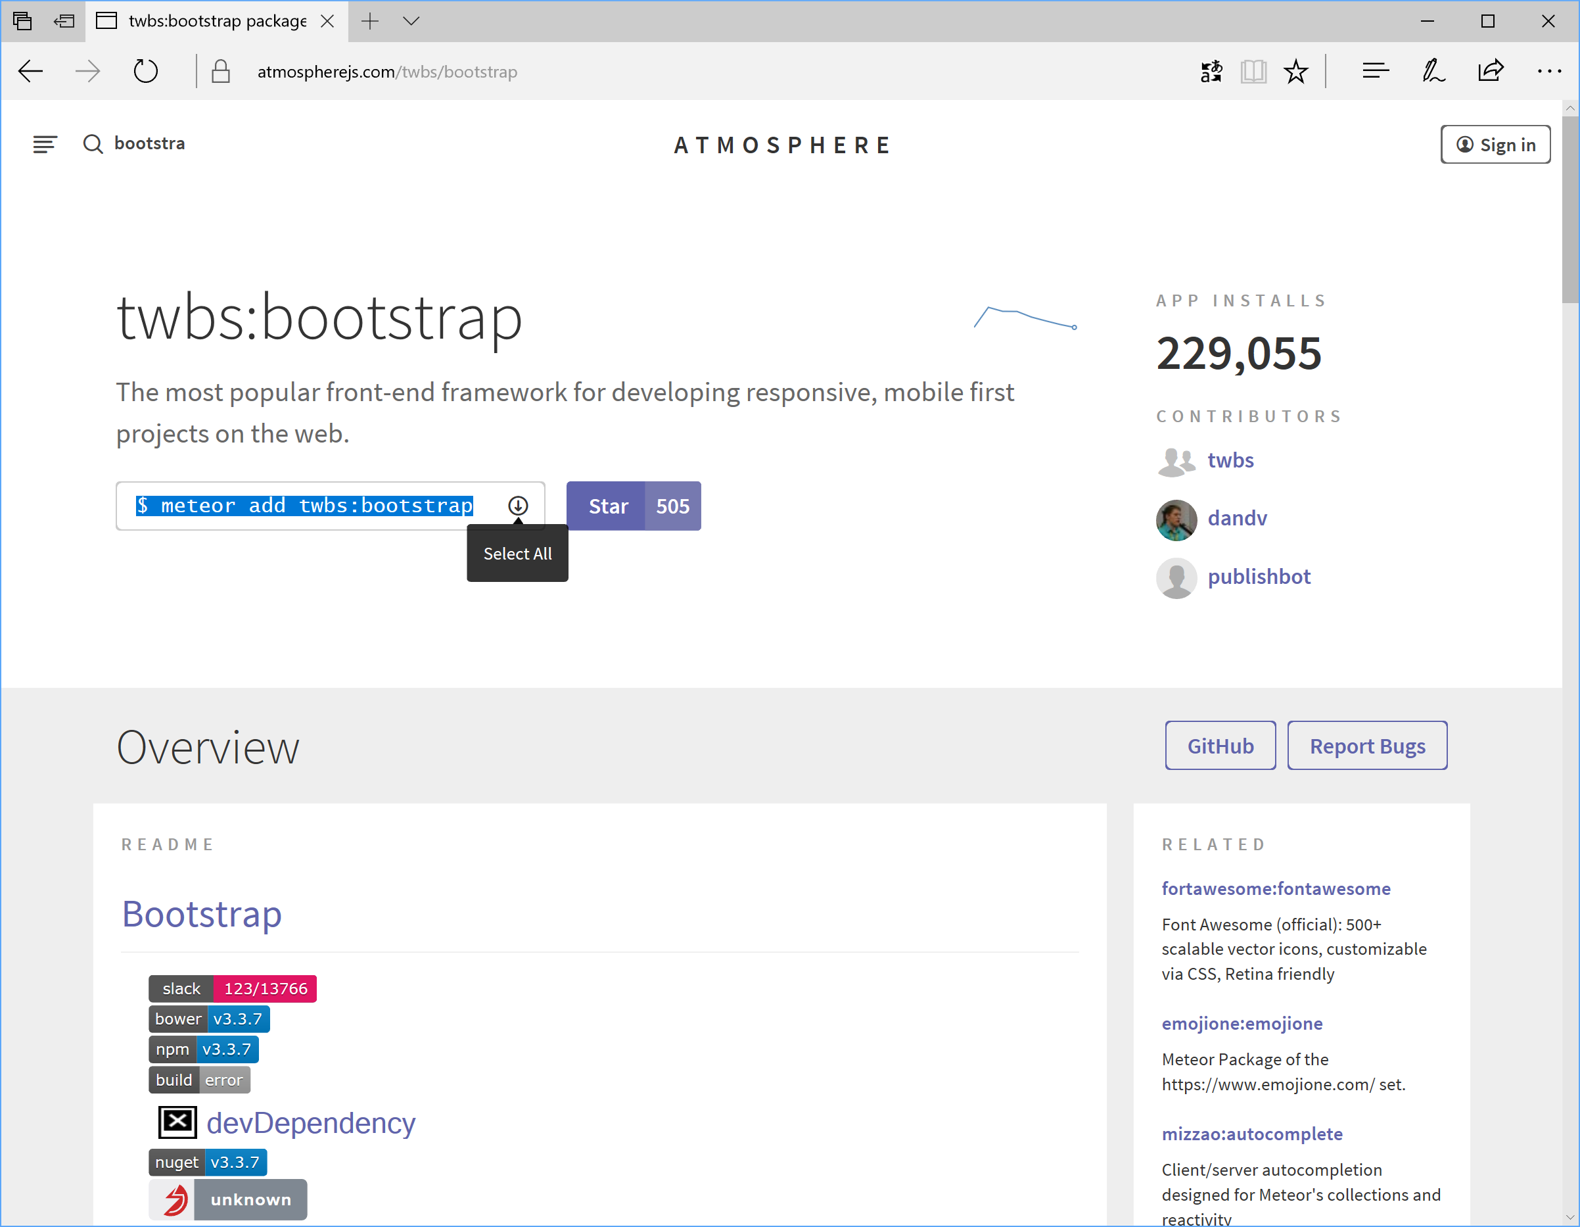Open the More actions menu
Viewport: 1580px width, 1227px height.
(1549, 70)
